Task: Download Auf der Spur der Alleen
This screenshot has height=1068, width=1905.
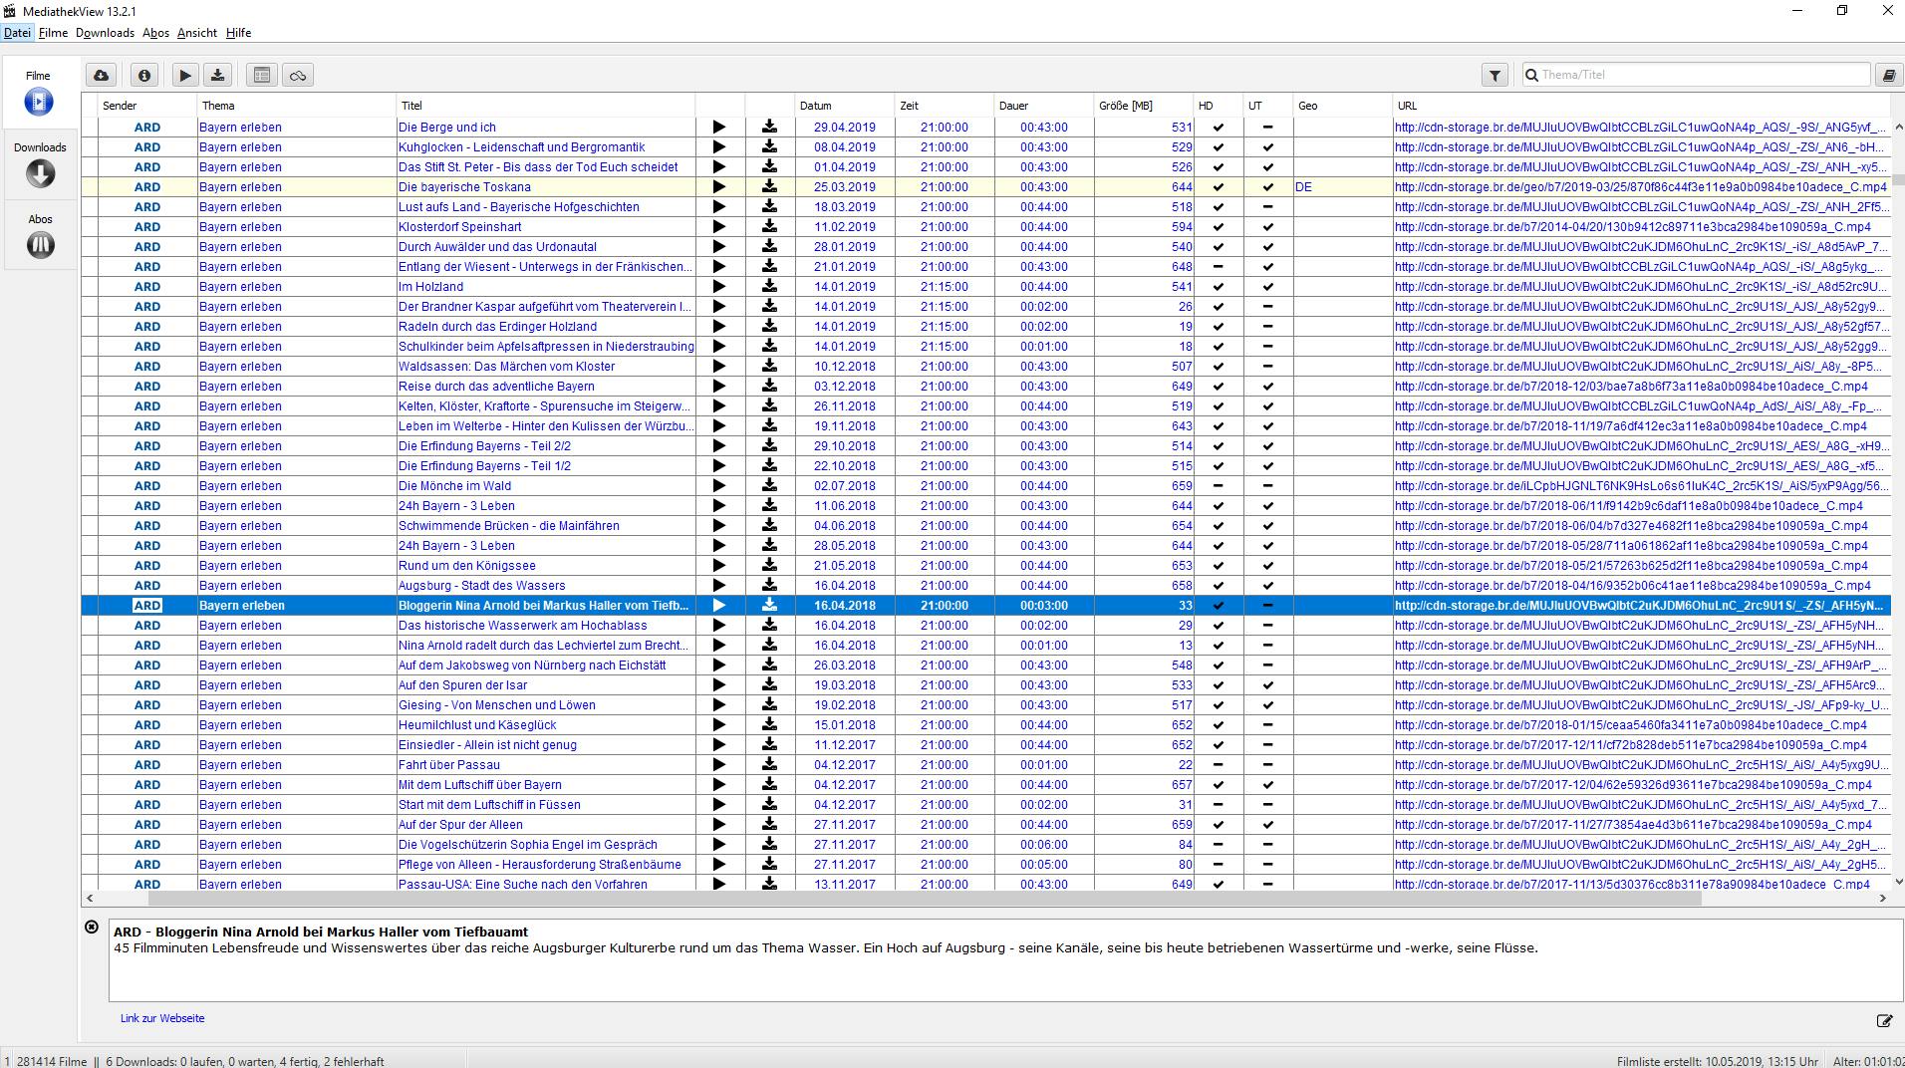Action: click(x=769, y=825)
